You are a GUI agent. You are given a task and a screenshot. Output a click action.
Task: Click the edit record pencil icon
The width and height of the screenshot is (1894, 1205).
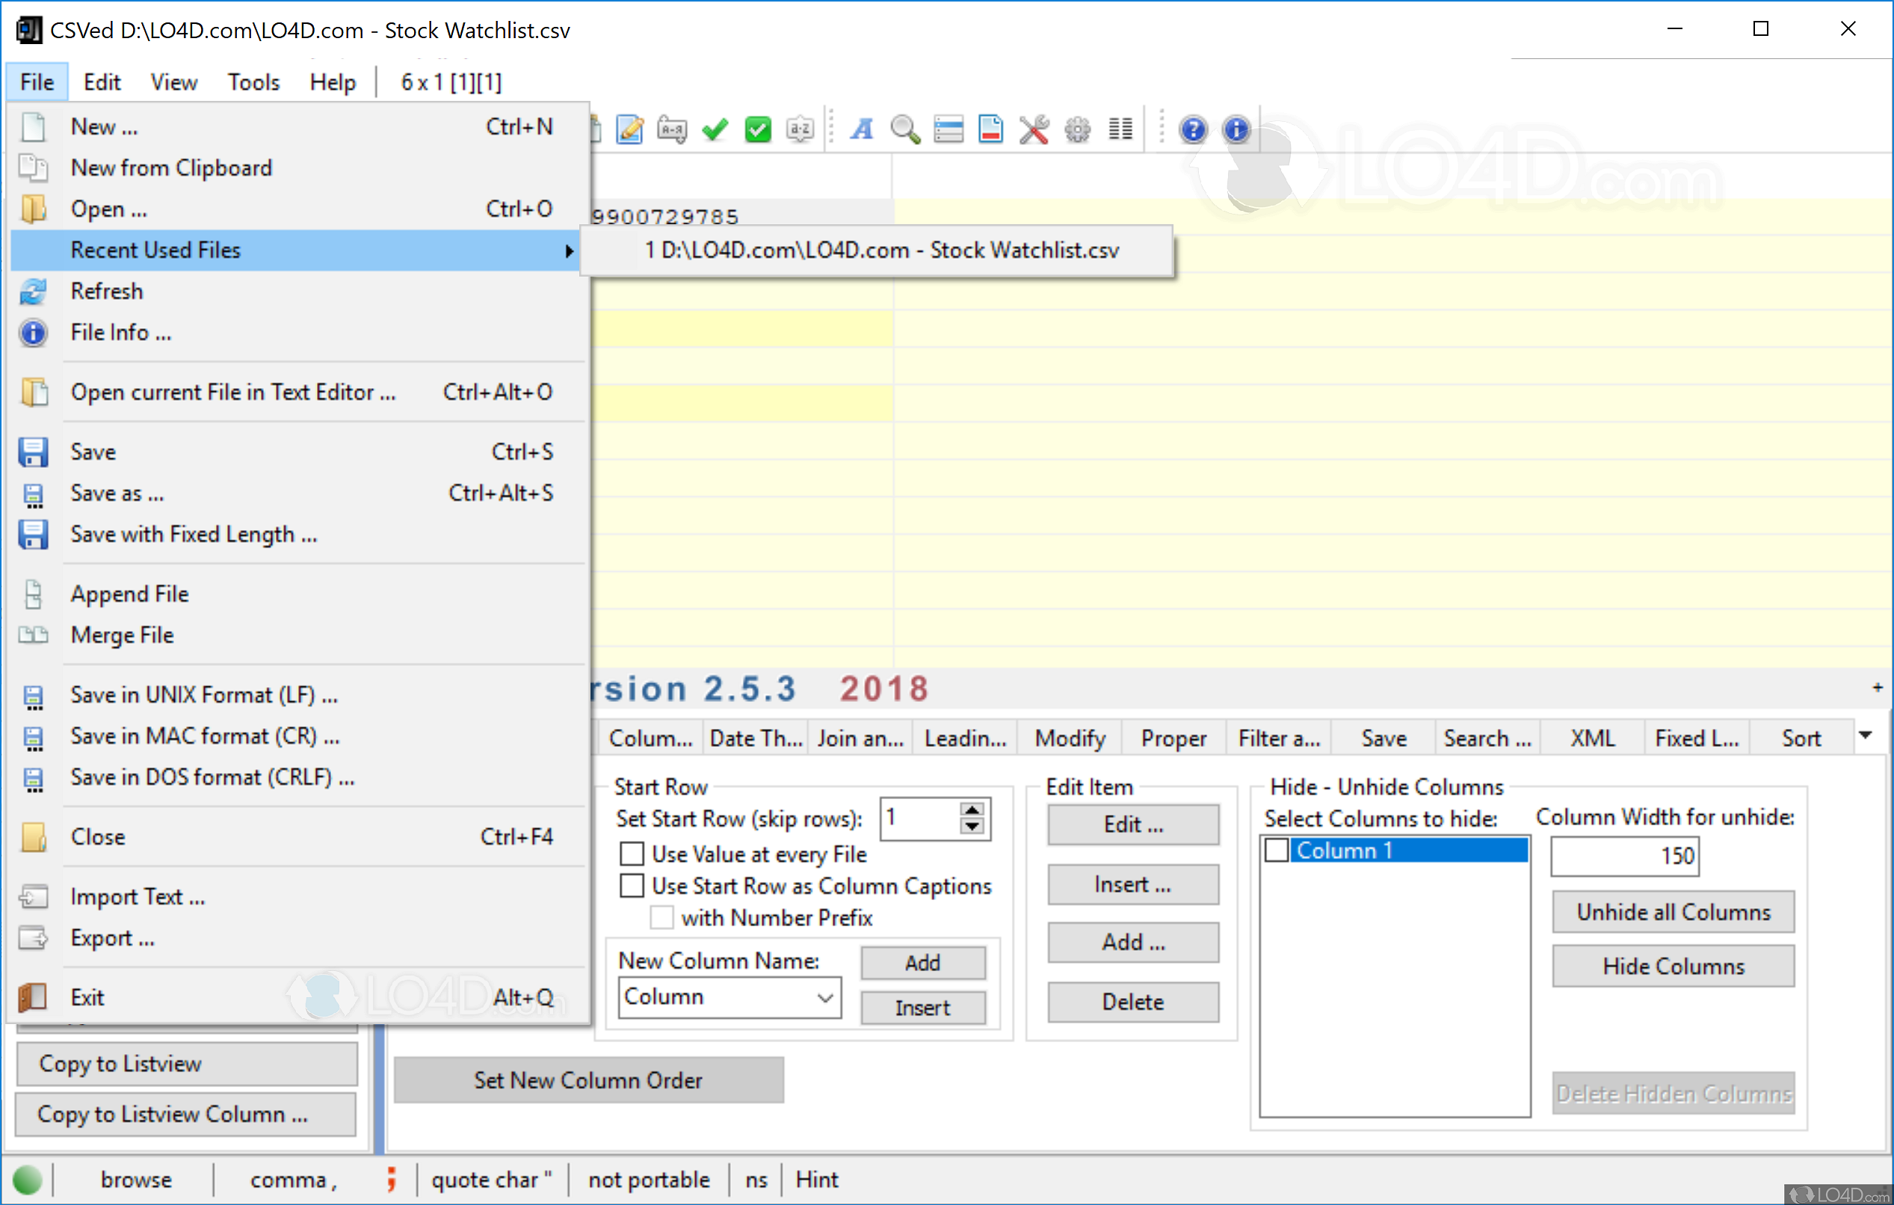629,129
